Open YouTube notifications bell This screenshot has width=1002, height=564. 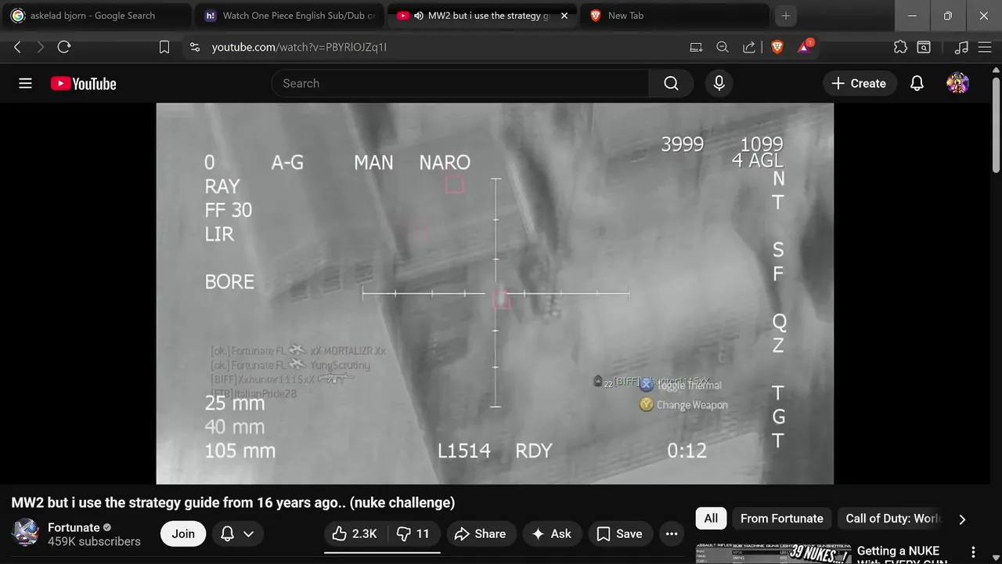pos(917,83)
